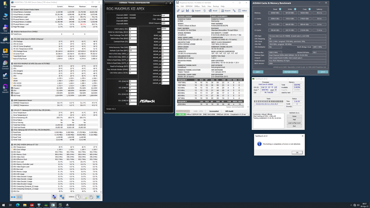Open Ubisoft Connect desktop icon
370x208 pixels.
click(x=5, y=65)
